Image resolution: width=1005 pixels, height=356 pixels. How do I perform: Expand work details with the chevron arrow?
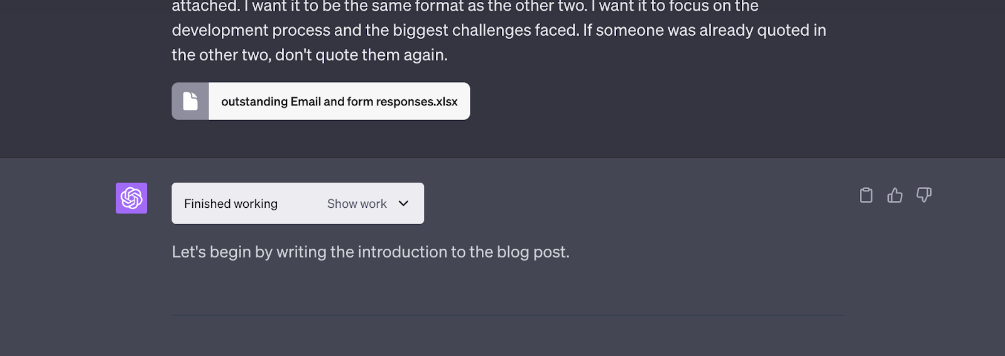coord(403,203)
